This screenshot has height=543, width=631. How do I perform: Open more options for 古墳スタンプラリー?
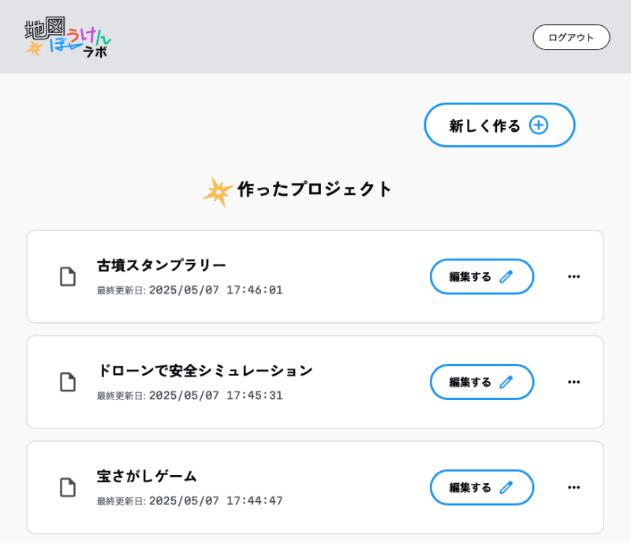point(574,276)
